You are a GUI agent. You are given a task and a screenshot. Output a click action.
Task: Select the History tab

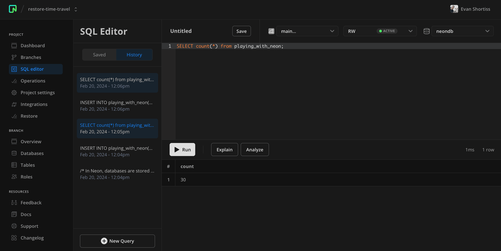coord(134,55)
